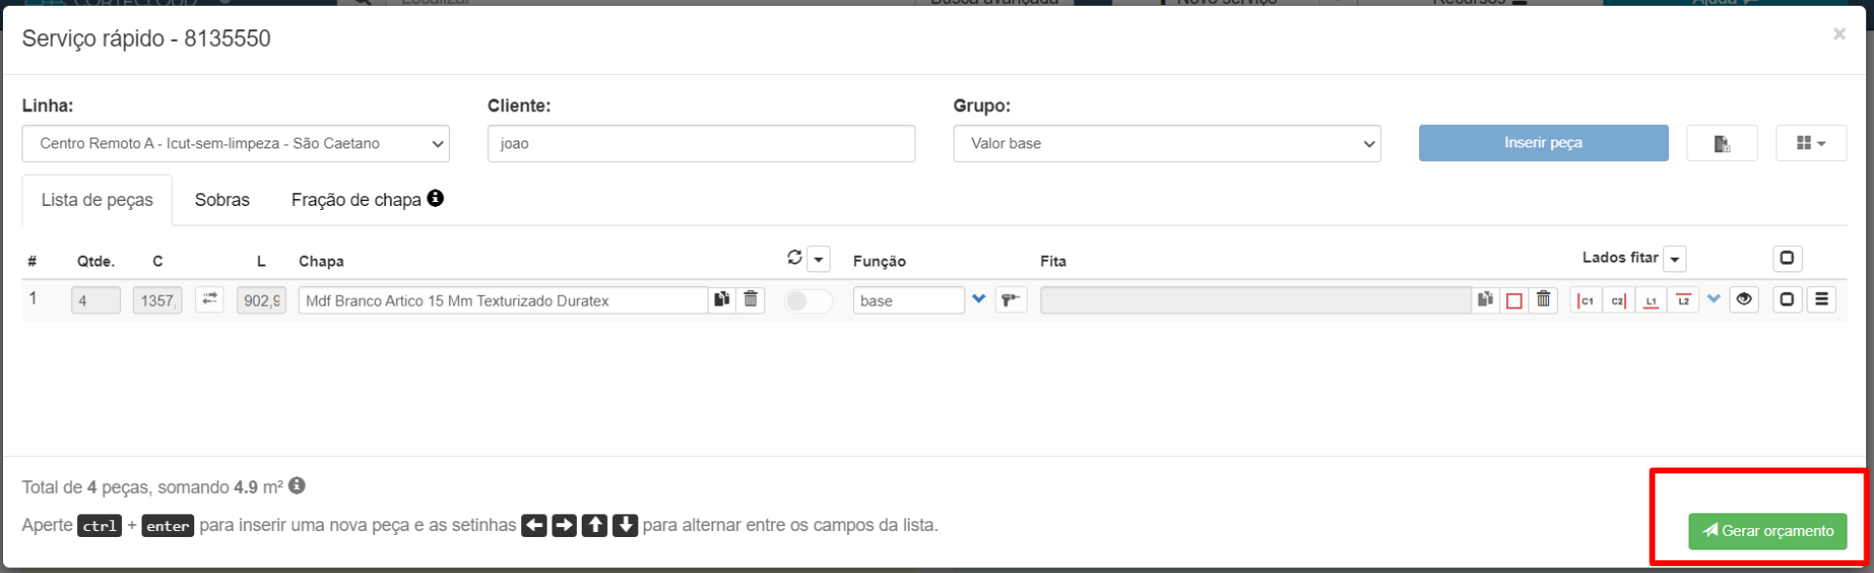
Task: Click the Gerar orçamento button
Action: pos(1768,531)
